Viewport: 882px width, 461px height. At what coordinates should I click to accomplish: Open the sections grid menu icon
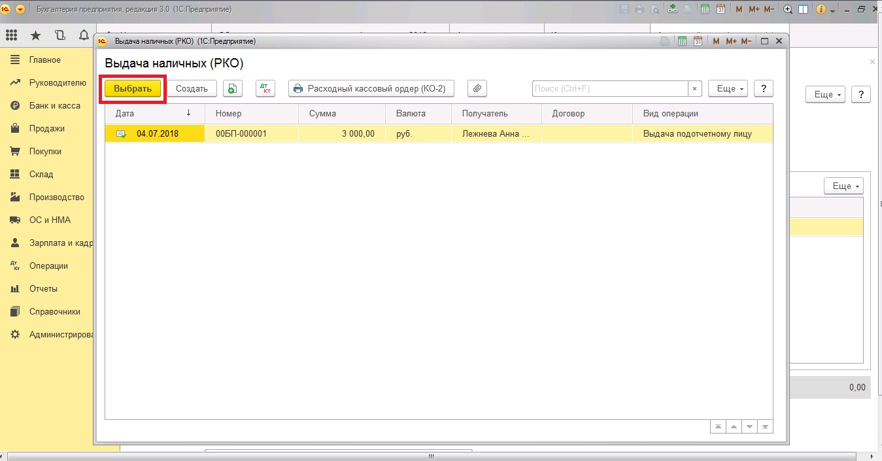coord(12,35)
